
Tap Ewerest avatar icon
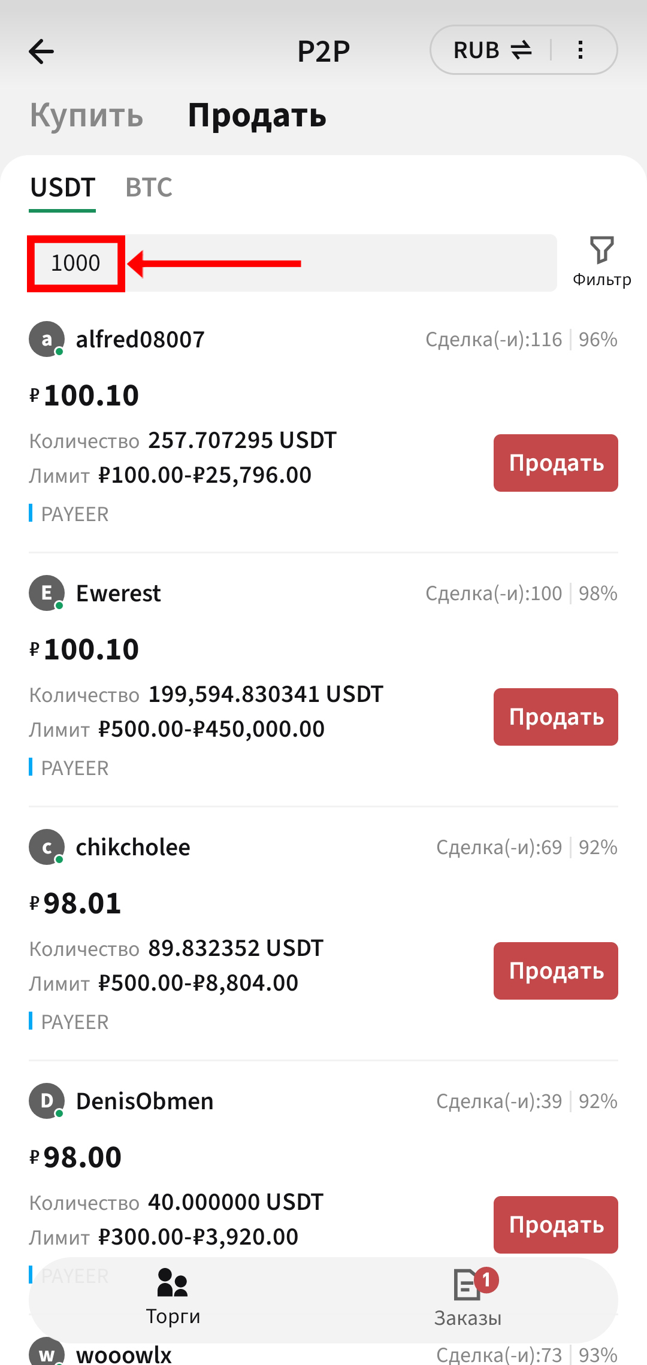[x=47, y=593]
